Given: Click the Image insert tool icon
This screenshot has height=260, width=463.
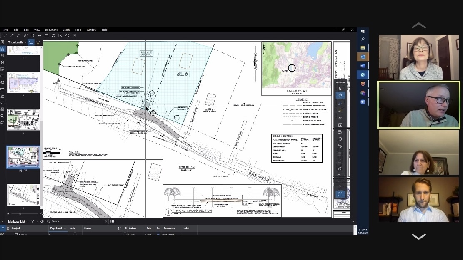Looking at the screenshot, I should pos(74,36).
